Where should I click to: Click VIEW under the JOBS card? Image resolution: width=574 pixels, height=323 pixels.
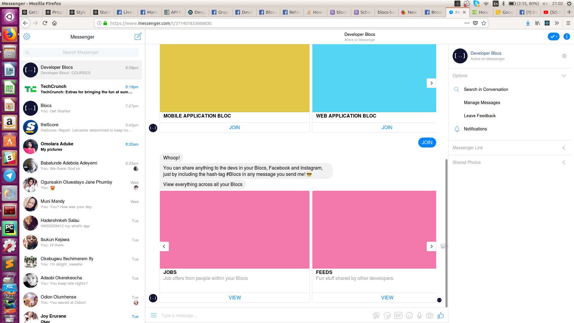click(235, 298)
